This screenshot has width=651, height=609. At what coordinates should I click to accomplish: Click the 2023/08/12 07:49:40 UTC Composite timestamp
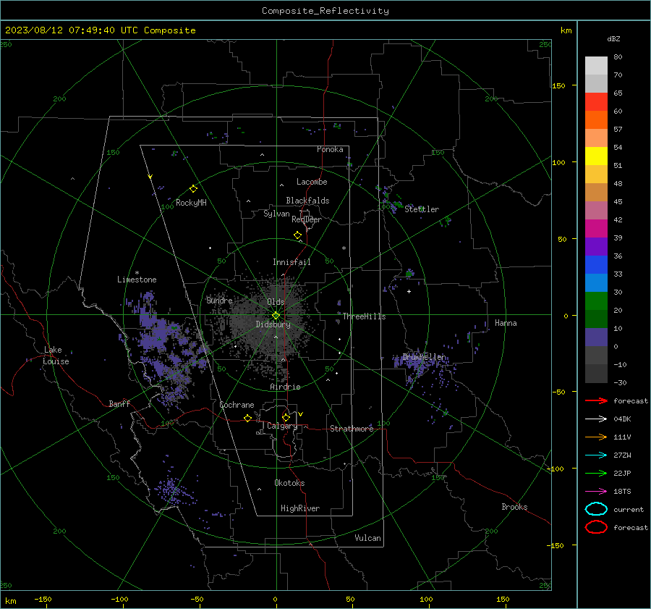(x=100, y=30)
